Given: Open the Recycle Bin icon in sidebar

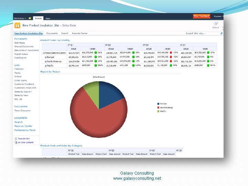Looking at the screenshot, I should [16, 138].
